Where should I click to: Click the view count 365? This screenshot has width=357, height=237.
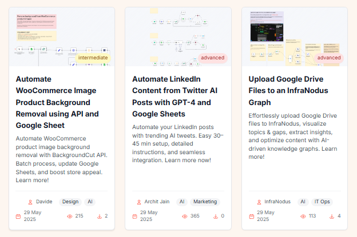[195, 216]
